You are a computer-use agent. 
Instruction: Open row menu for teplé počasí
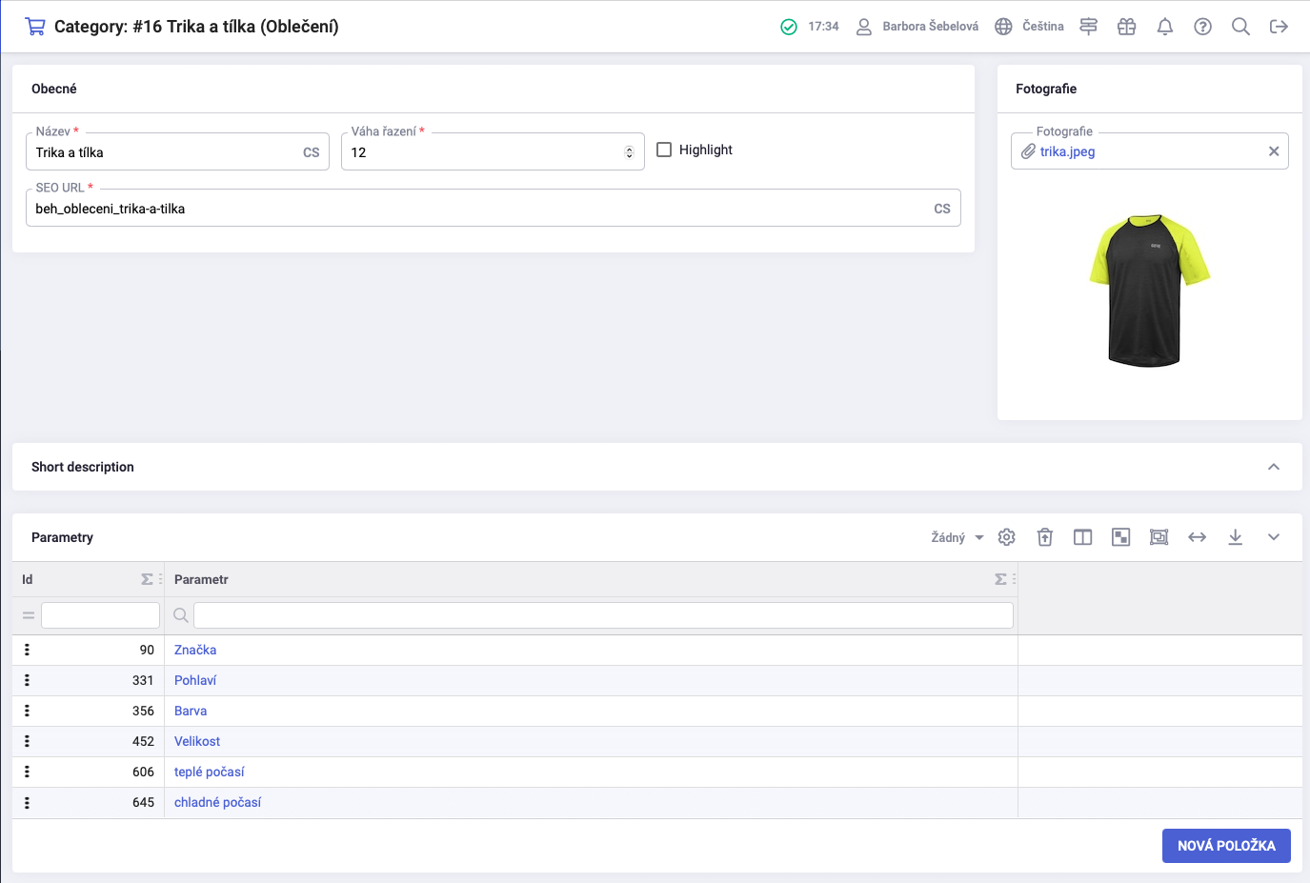pos(27,772)
